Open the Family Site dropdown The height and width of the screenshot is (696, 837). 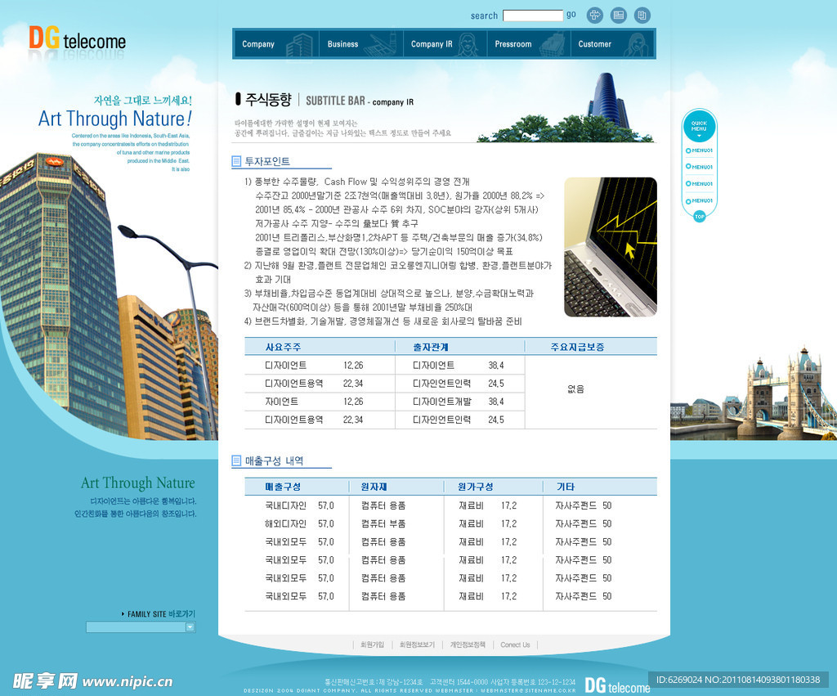coord(190,627)
